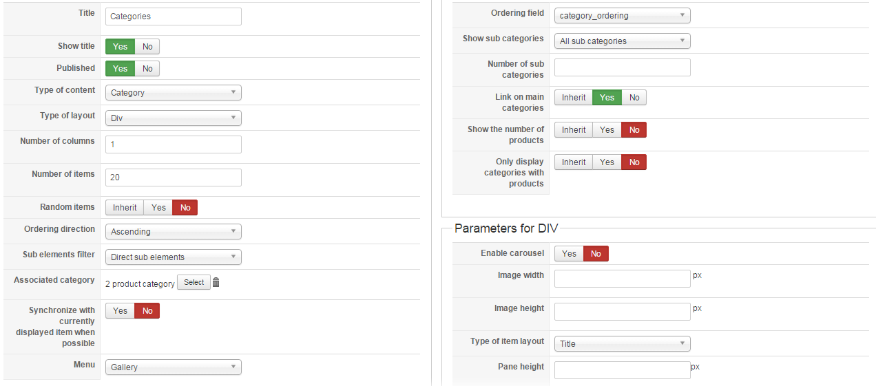Click the Title text field
This screenshot has height=386, width=876.
[x=174, y=17]
